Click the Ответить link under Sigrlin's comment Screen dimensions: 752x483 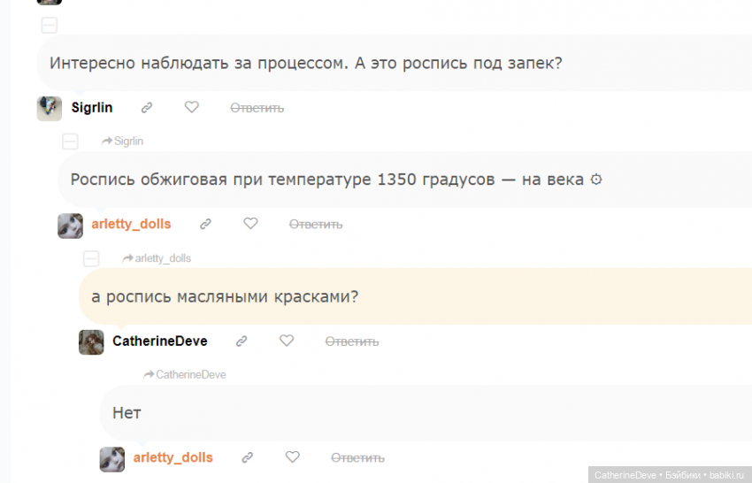[257, 108]
